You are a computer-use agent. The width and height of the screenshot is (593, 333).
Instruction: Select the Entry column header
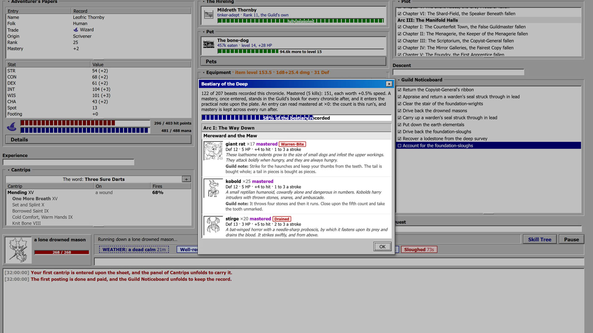pos(39,11)
